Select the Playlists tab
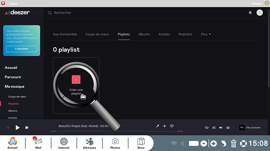Image resolution: width=270 pixels, height=151 pixels. coord(124,34)
